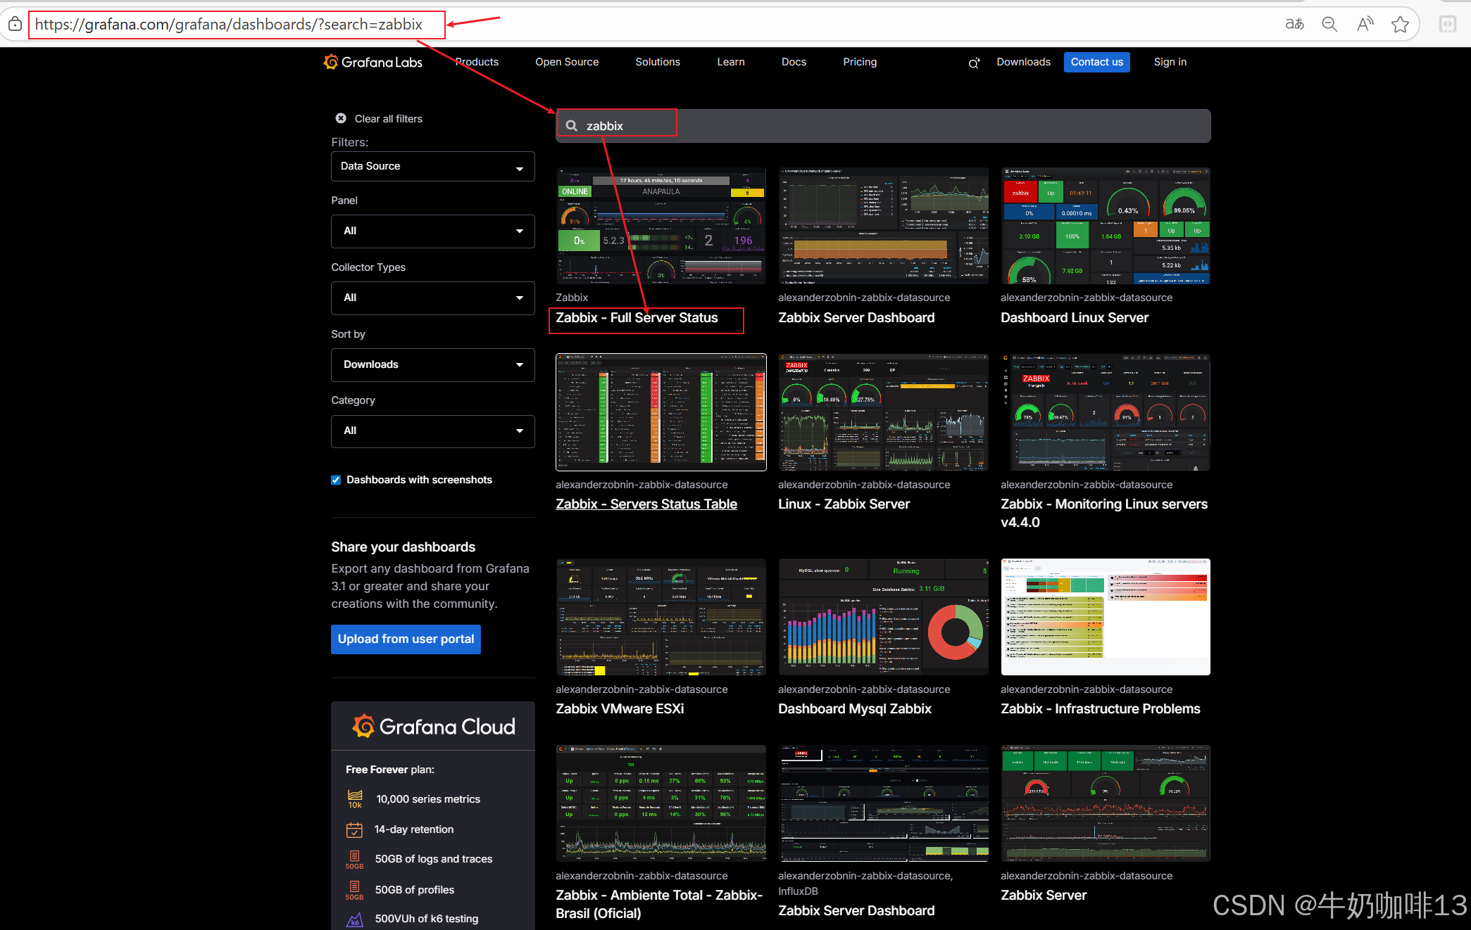The image size is (1471, 930).
Task: Click the read aloud icon in the address bar
Action: (x=1365, y=25)
